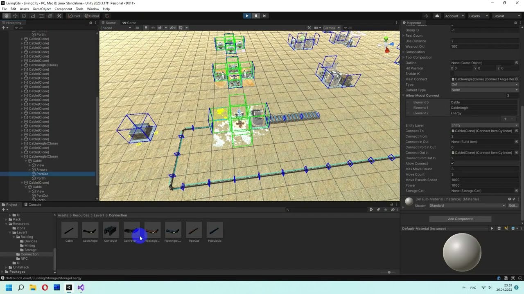Open the Shaded draw mode dropdown

pyautogui.click(x=116, y=28)
